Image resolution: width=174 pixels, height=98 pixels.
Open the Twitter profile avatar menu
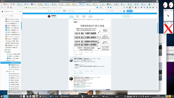pos(124,11)
